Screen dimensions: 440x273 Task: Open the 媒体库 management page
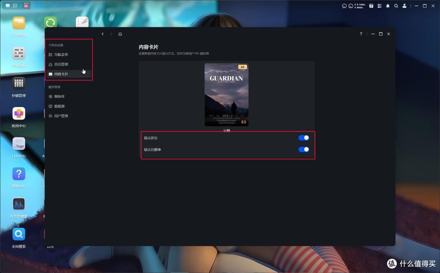click(x=69, y=96)
